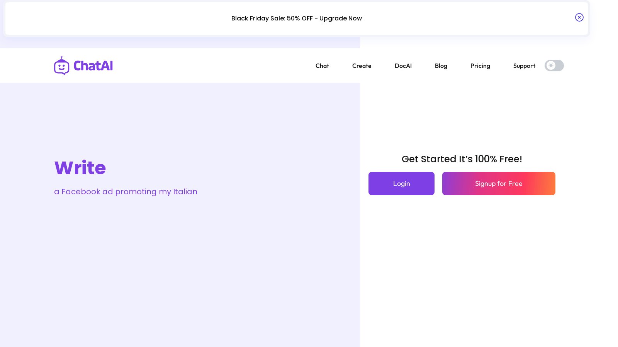This screenshot has width=618, height=347.
Task: Close the Black Friday sale banner
Action: pos(579,17)
